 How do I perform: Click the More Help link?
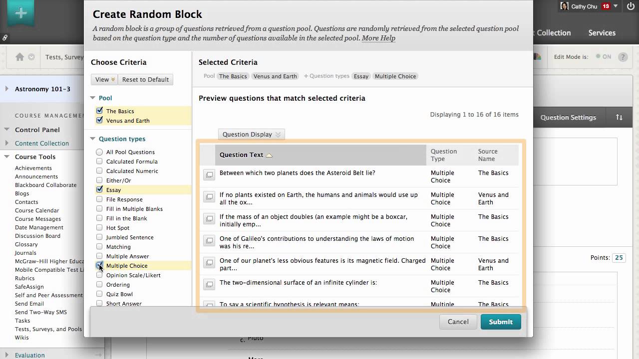pyautogui.click(x=378, y=38)
